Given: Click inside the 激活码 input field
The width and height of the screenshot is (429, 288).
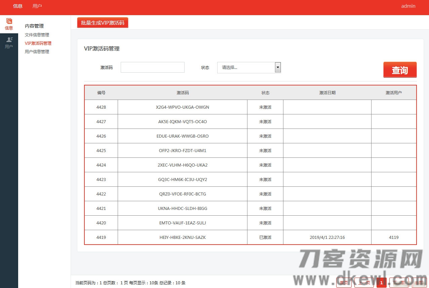Looking at the screenshot, I should click(x=152, y=67).
